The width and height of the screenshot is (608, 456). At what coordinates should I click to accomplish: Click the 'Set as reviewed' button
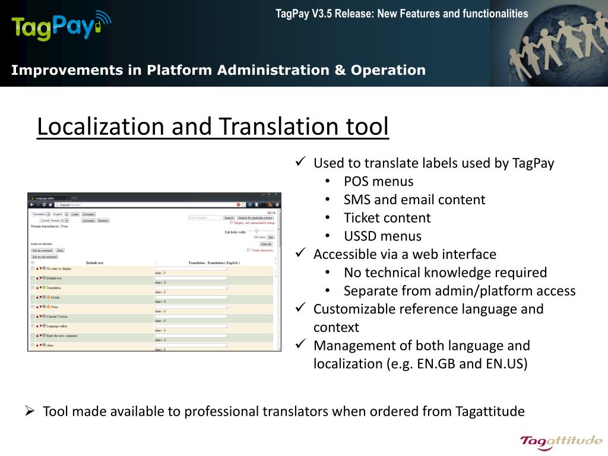(x=42, y=251)
